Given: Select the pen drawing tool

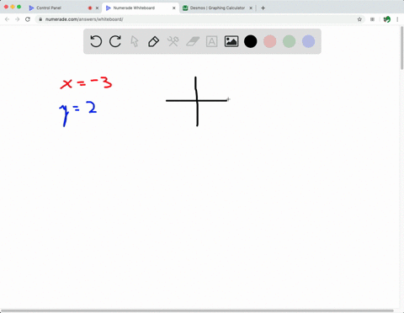Looking at the screenshot, I should pos(153,41).
